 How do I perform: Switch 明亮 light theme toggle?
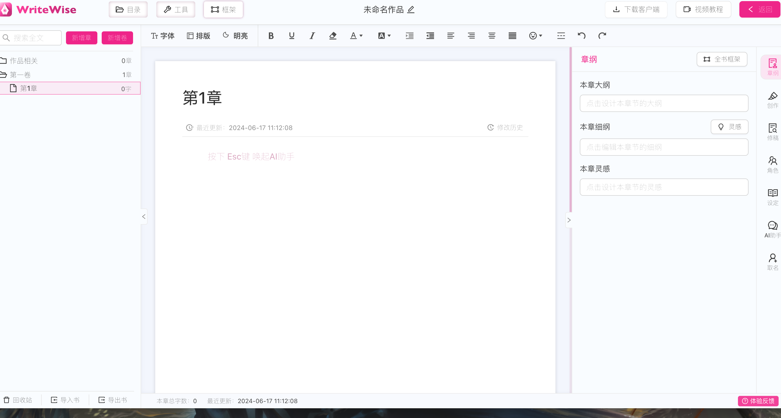coord(235,36)
